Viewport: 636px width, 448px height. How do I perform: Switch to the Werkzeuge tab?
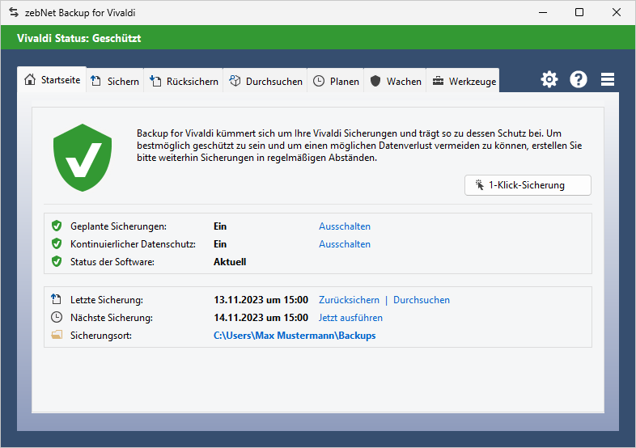(463, 81)
